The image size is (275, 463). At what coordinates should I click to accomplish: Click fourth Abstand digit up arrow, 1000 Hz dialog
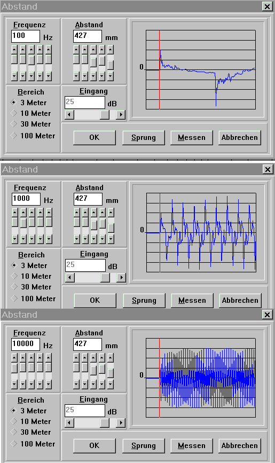103,213
